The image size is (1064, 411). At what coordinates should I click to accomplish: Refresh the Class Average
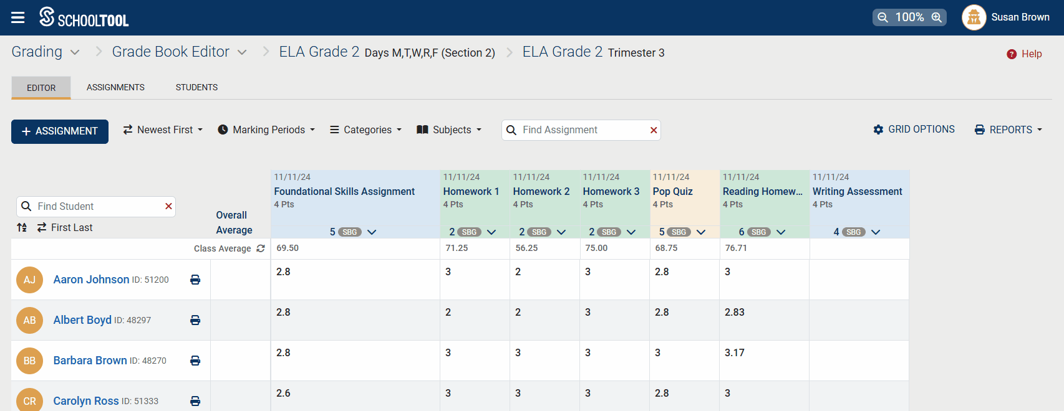[261, 248]
